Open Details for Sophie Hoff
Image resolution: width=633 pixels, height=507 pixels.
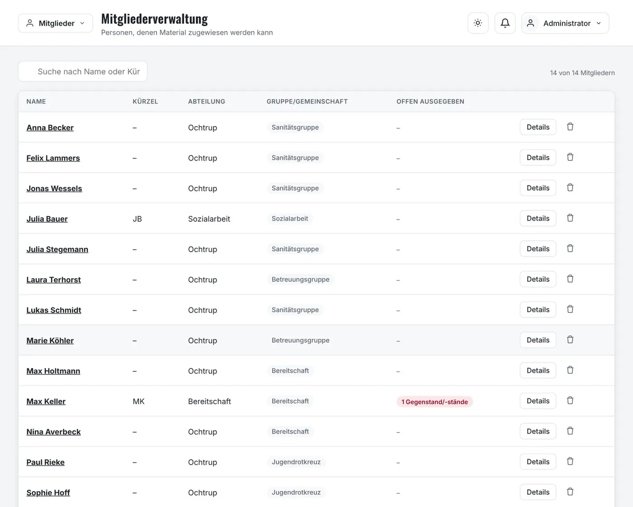pyautogui.click(x=538, y=492)
